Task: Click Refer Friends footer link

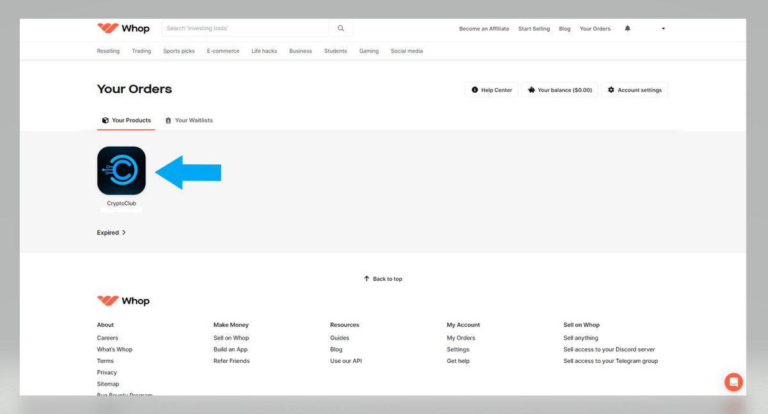Action: click(x=232, y=361)
